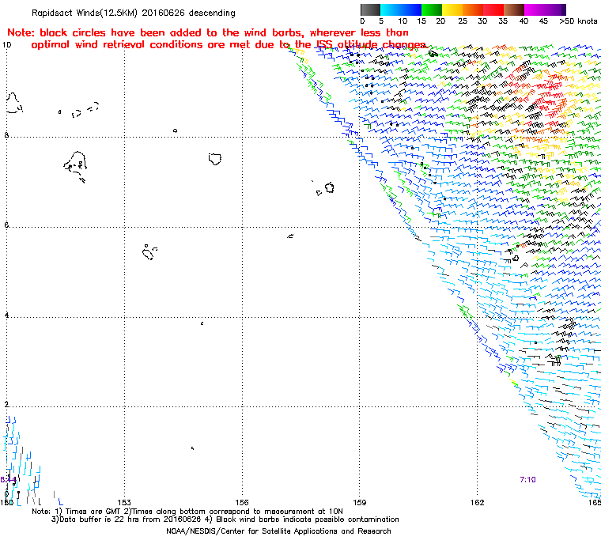Click the "6" latitude axis label
This screenshot has height=544, width=601.
coord(6,225)
